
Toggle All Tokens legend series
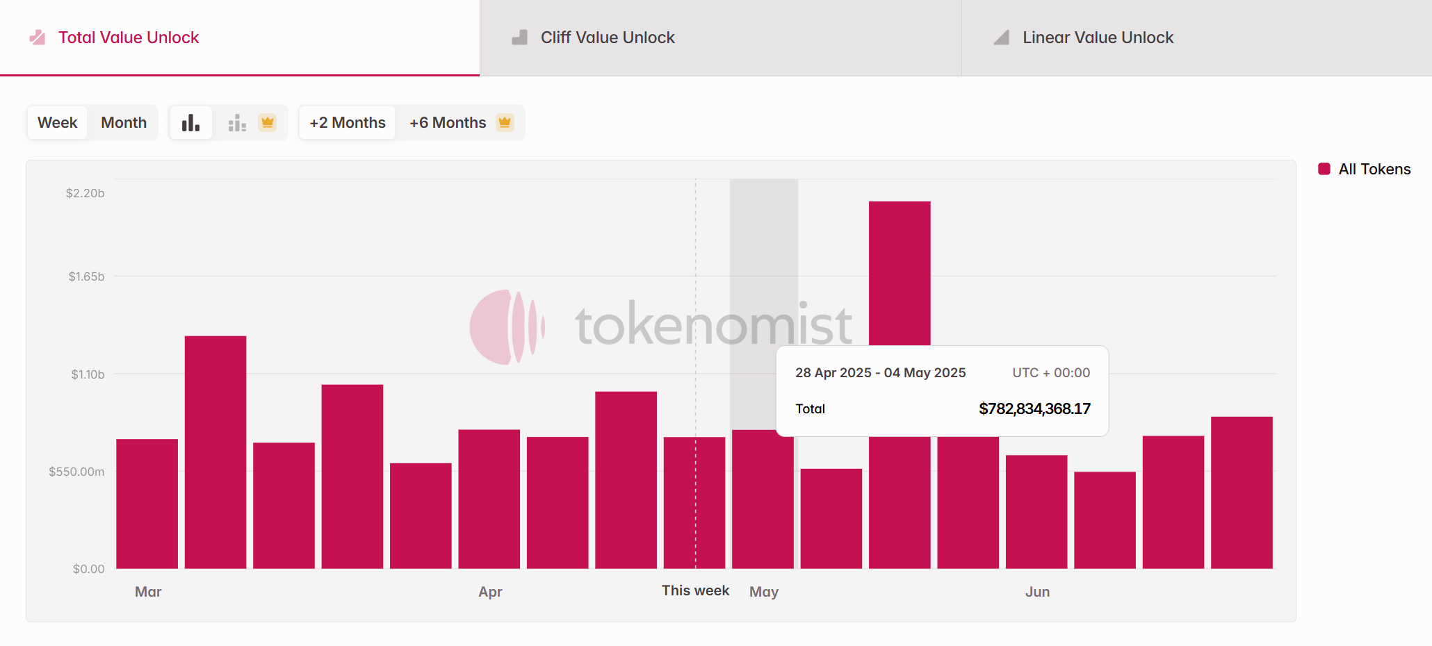click(x=1374, y=169)
